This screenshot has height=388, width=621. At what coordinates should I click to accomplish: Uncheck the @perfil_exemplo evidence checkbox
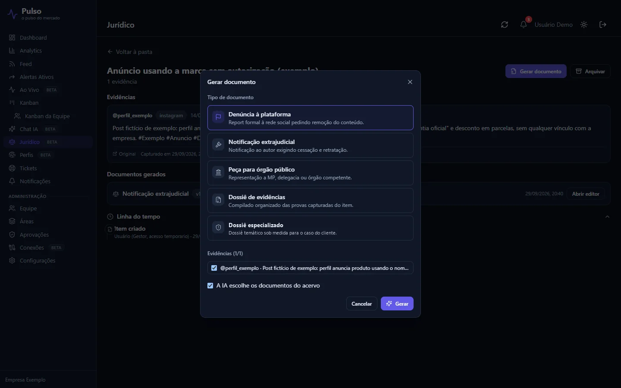214,268
